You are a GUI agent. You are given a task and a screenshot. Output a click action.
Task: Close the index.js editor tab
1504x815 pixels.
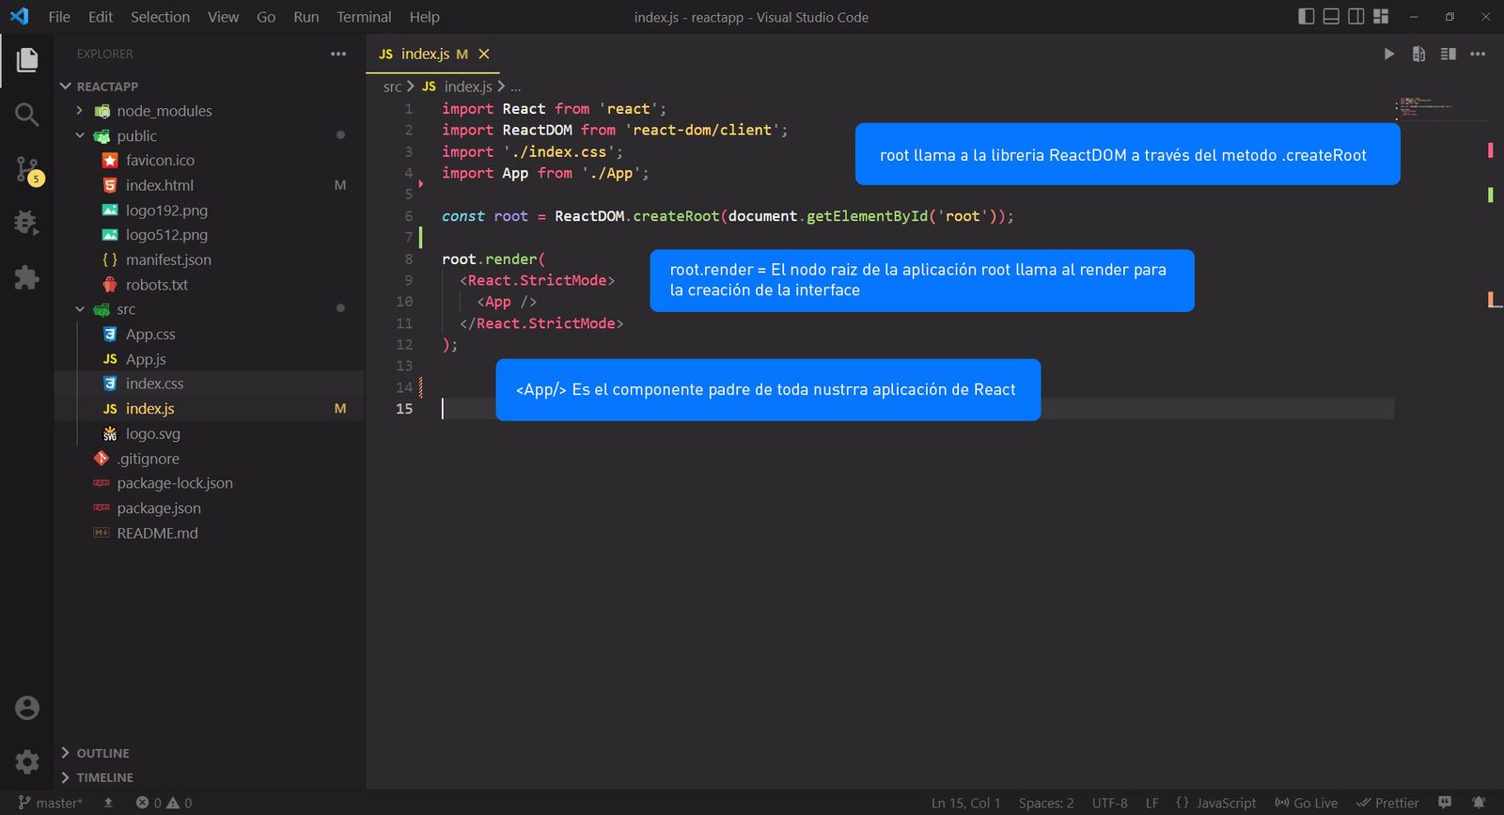(484, 55)
